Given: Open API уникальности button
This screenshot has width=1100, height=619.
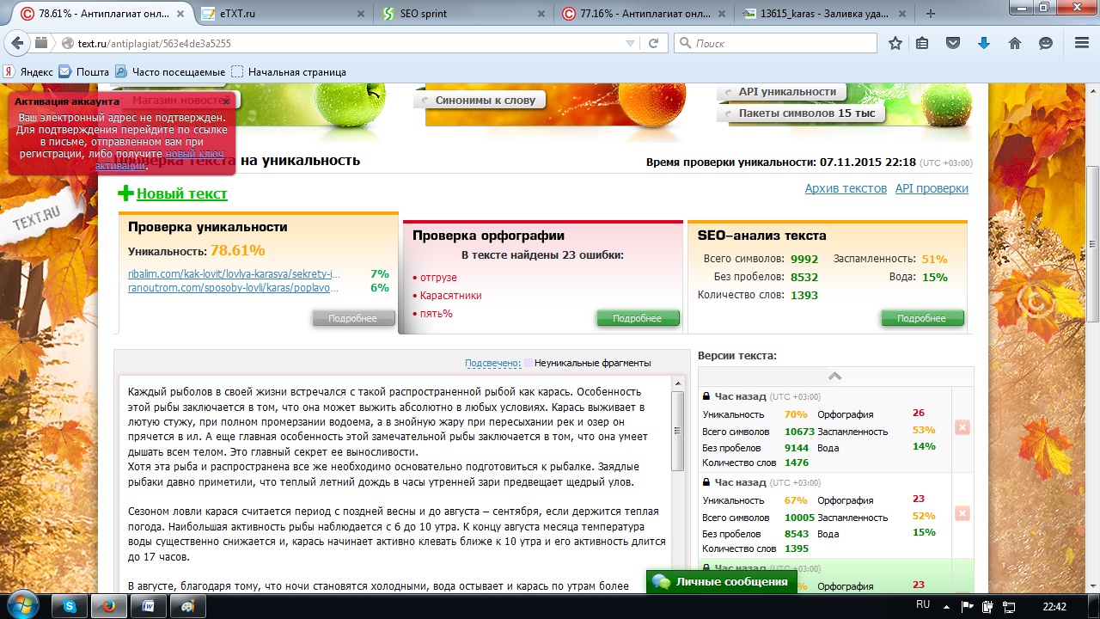Looking at the screenshot, I should (780, 91).
